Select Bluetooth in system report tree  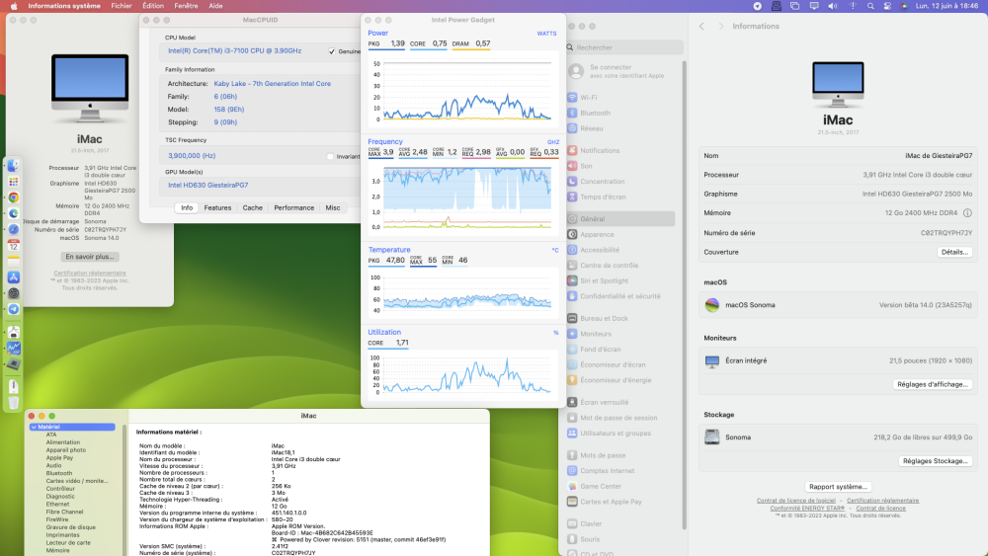59,473
